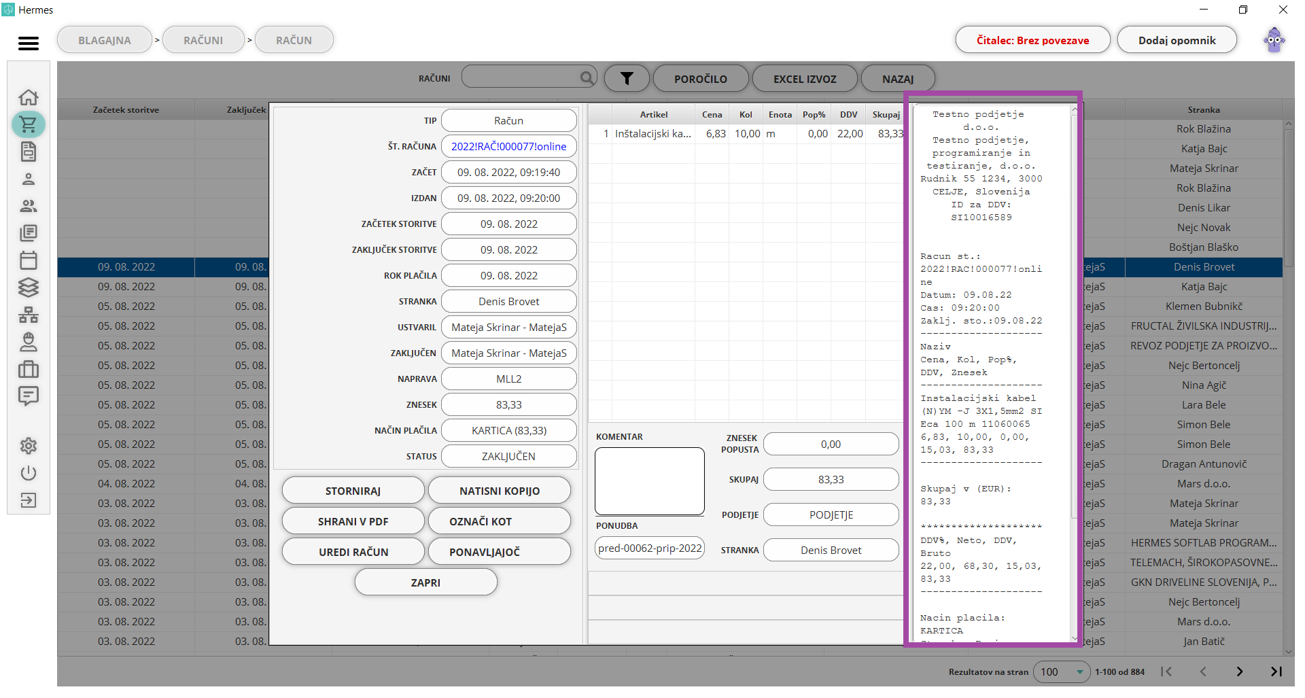Go to the next results page
Image resolution: width=1305 pixels, height=698 pixels.
[1240, 671]
